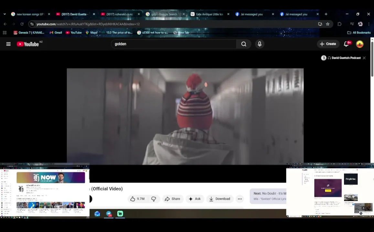Image resolution: width=374 pixels, height=232 pixels.
Task: Open the Gmail bookmark
Action: pyautogui.click(x=56, y=33)
